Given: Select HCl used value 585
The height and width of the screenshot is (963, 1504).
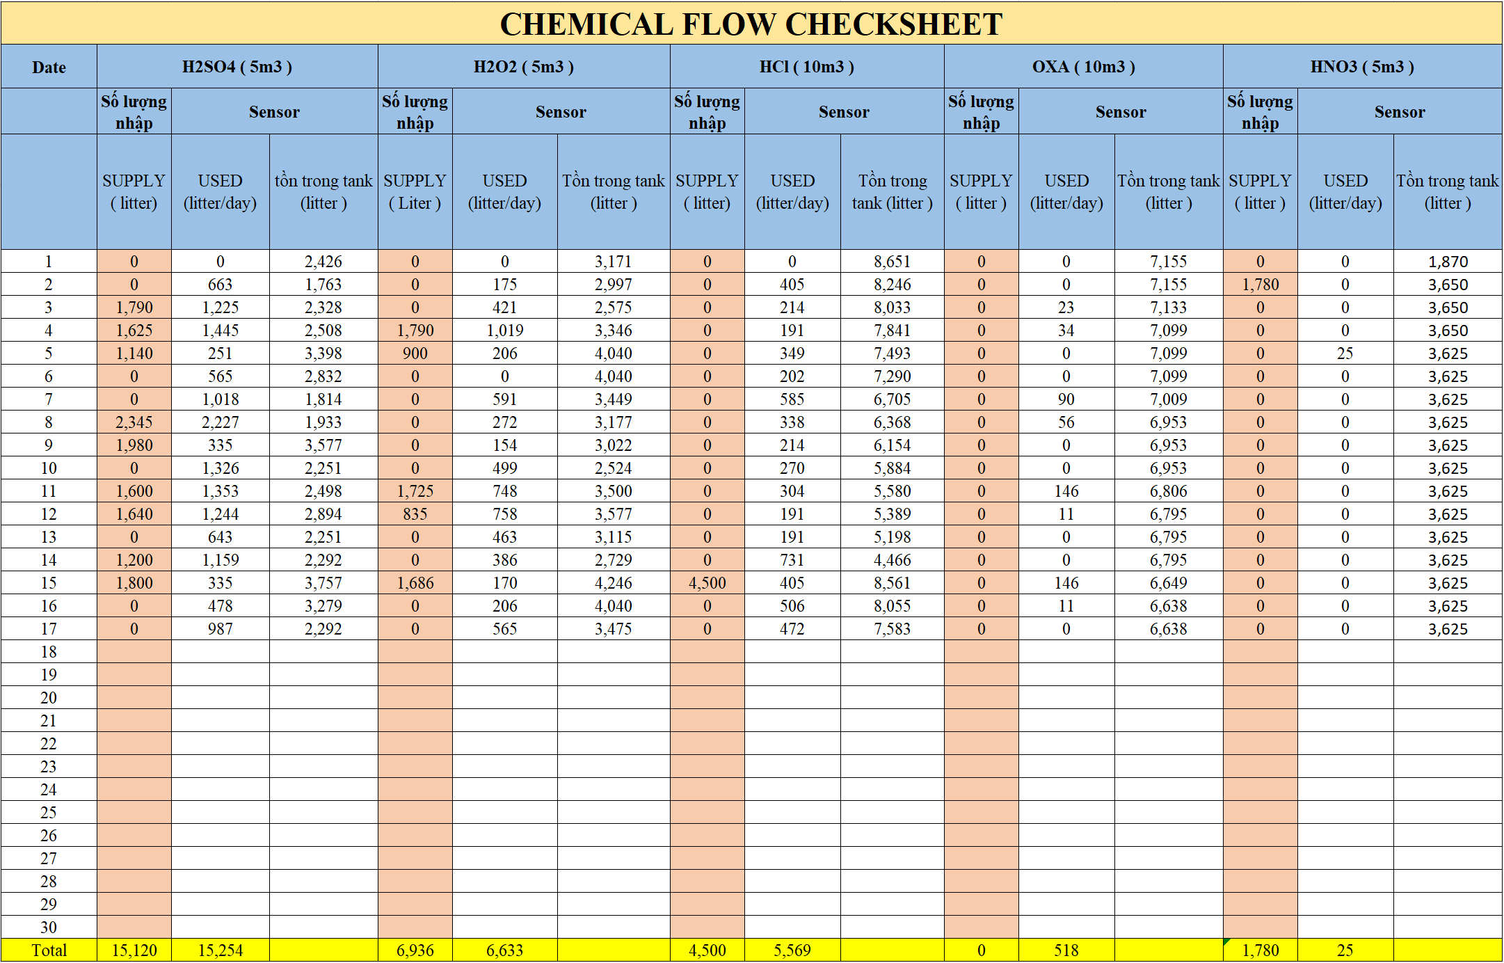Looking at the screenshot, I should pos(792,399).
